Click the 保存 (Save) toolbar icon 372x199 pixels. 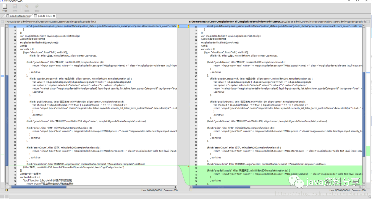tap(15, 7)
